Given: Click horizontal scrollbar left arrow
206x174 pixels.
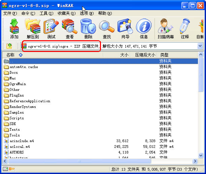Looking at the screenshot, I should point(5,161).
